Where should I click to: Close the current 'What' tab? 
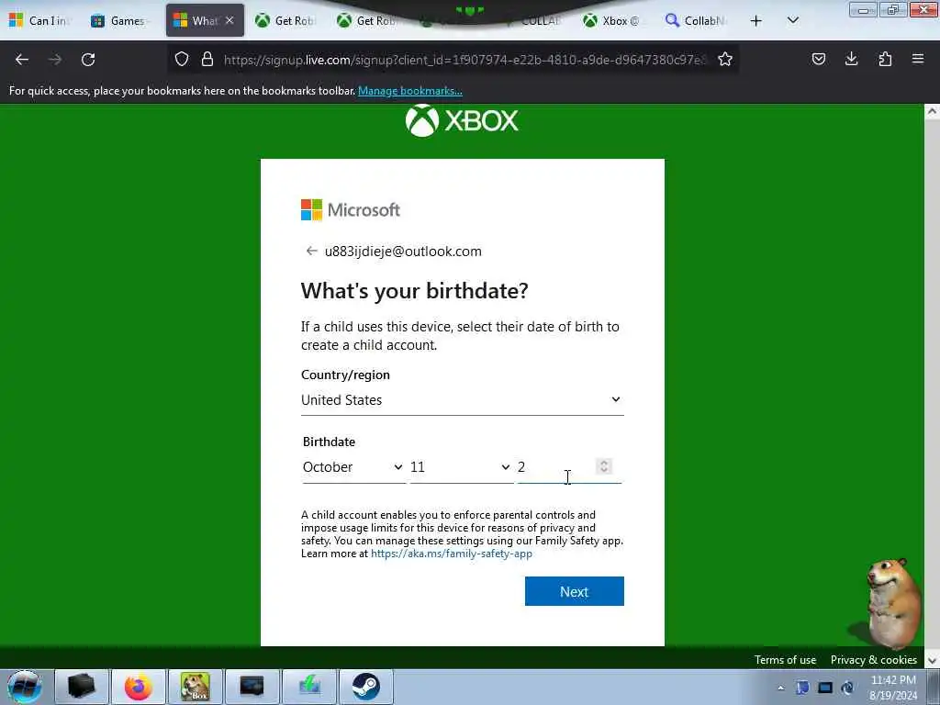229,20
